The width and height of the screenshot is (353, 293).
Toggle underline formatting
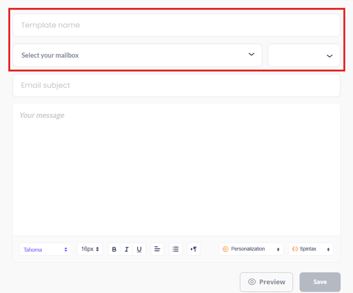point(139,249)
